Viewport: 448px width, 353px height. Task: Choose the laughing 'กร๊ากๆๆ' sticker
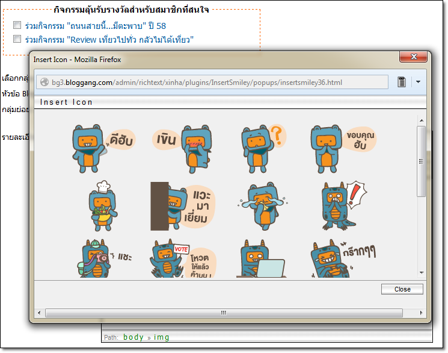pos(343,258)
